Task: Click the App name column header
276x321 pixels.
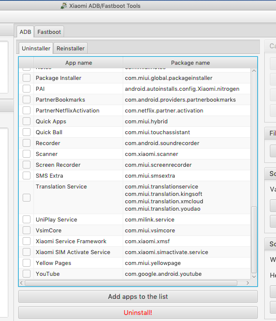Action: point(78,63)
